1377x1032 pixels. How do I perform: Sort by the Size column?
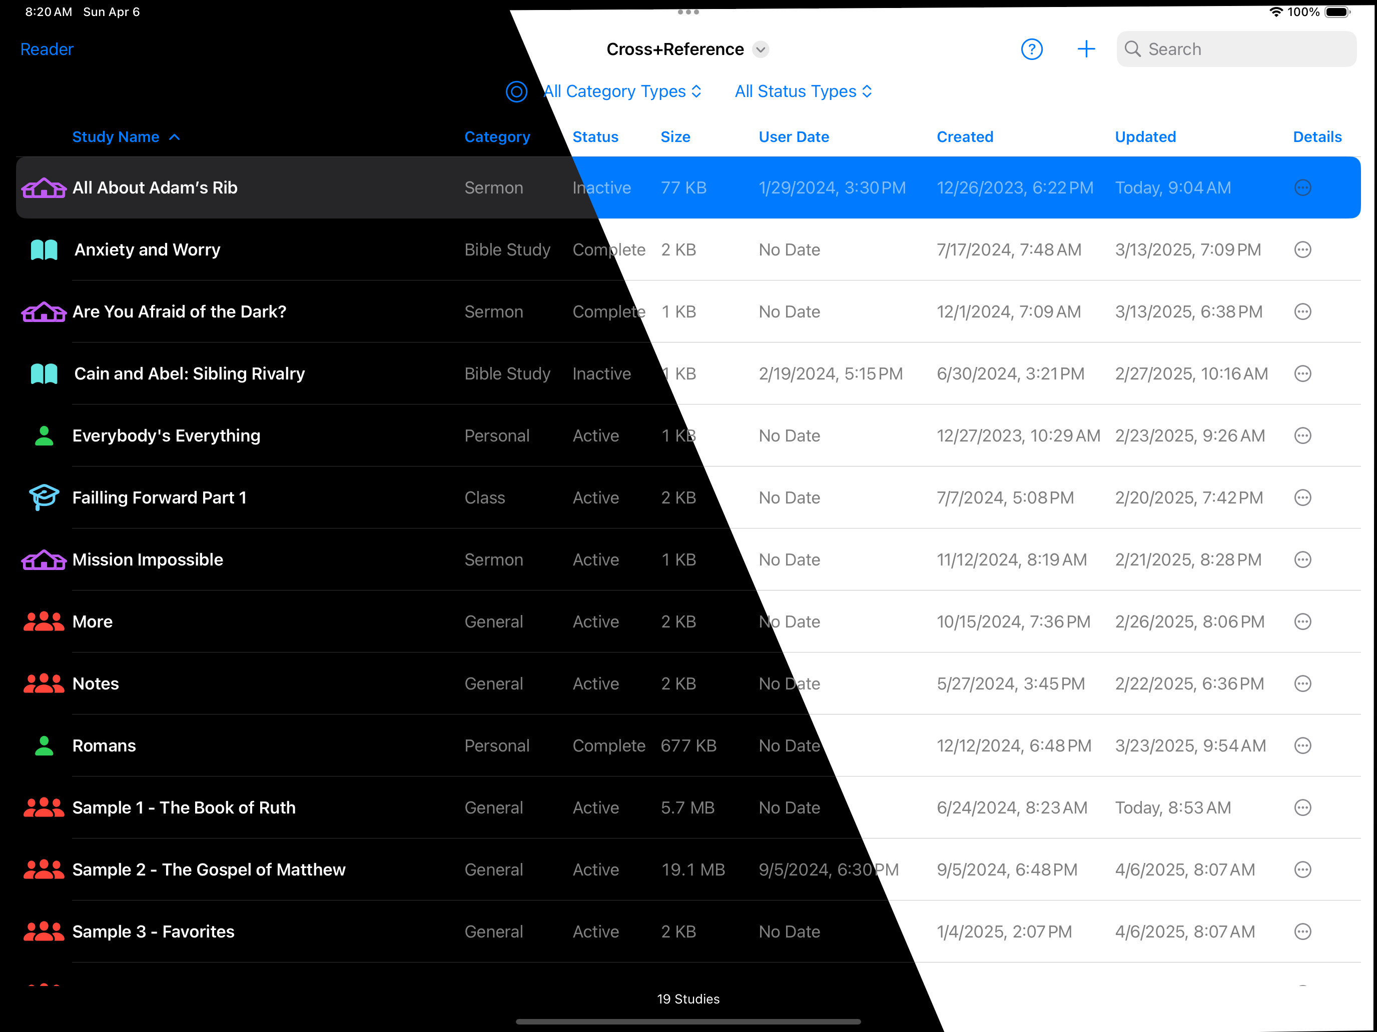pos(675,137)
